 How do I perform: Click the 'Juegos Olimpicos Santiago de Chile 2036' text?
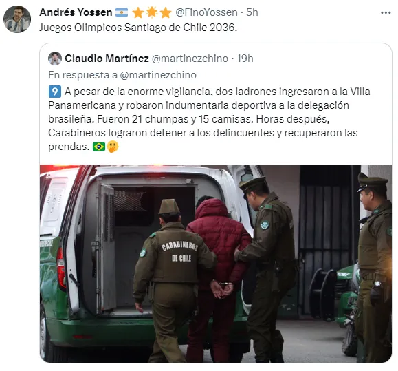[138, 28]
